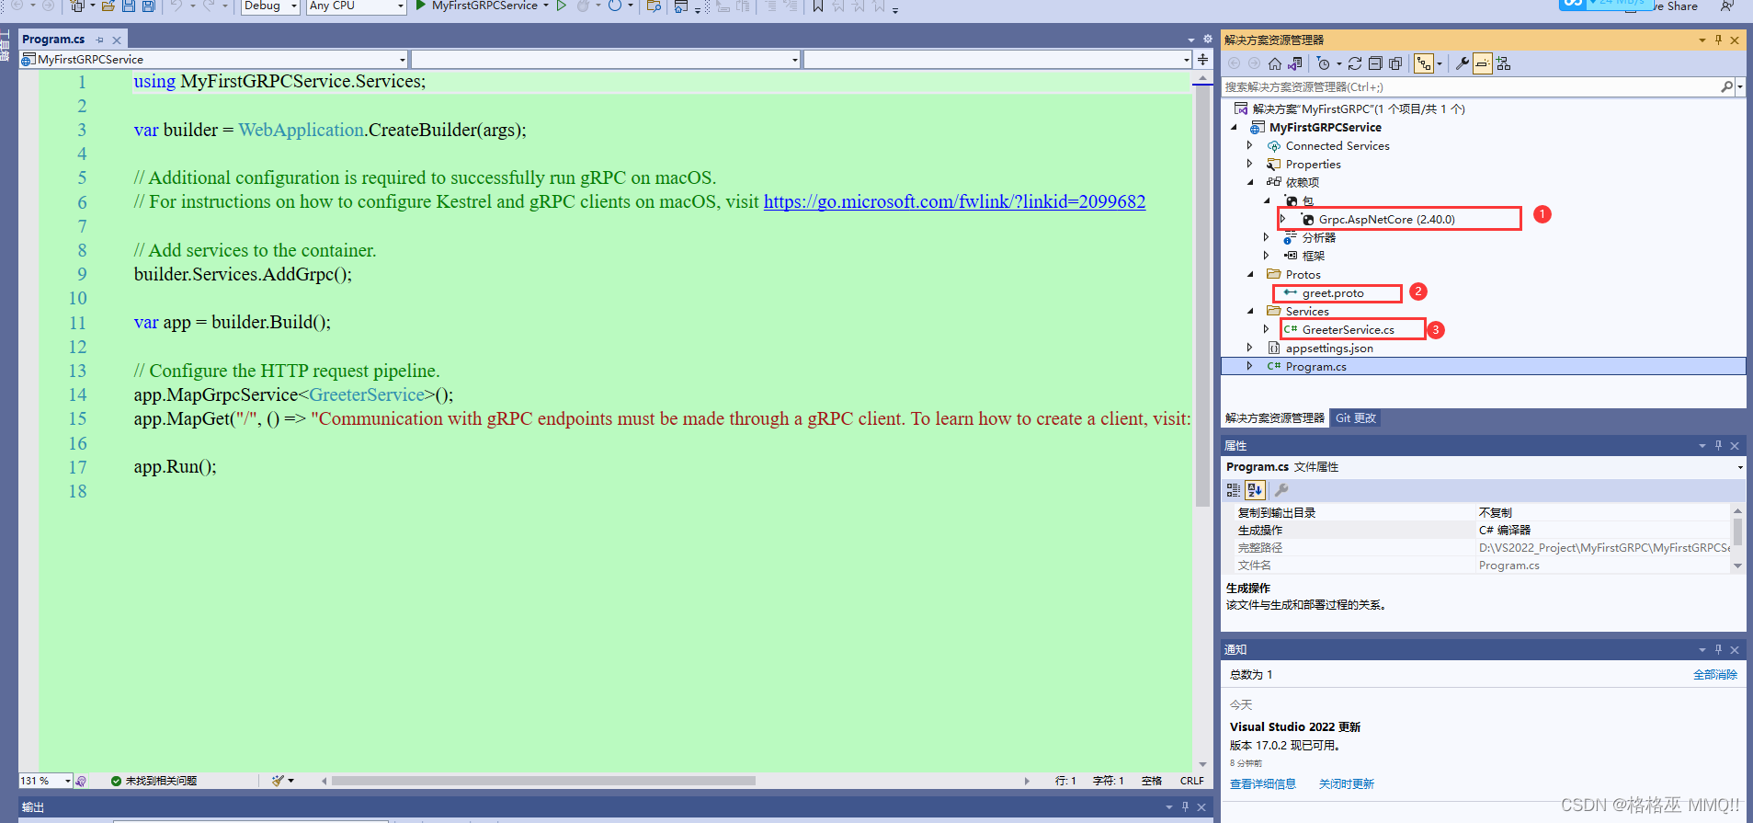Click the Save All icon in main toolbar
Screen dimensions: 1753x823
pos(148,6)
